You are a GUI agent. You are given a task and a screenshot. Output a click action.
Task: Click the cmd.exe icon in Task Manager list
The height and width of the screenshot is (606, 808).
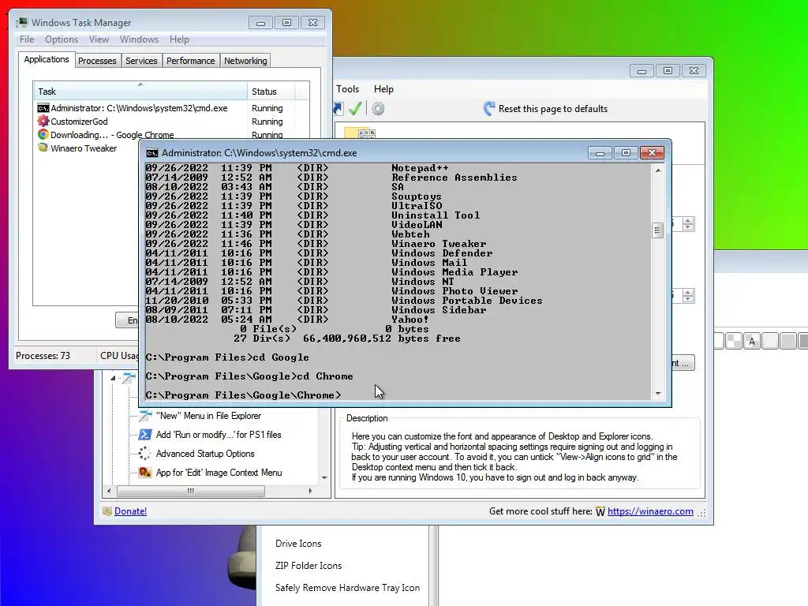[x=43, y=108]
